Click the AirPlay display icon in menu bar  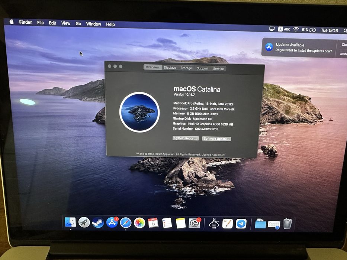[272, 29]
